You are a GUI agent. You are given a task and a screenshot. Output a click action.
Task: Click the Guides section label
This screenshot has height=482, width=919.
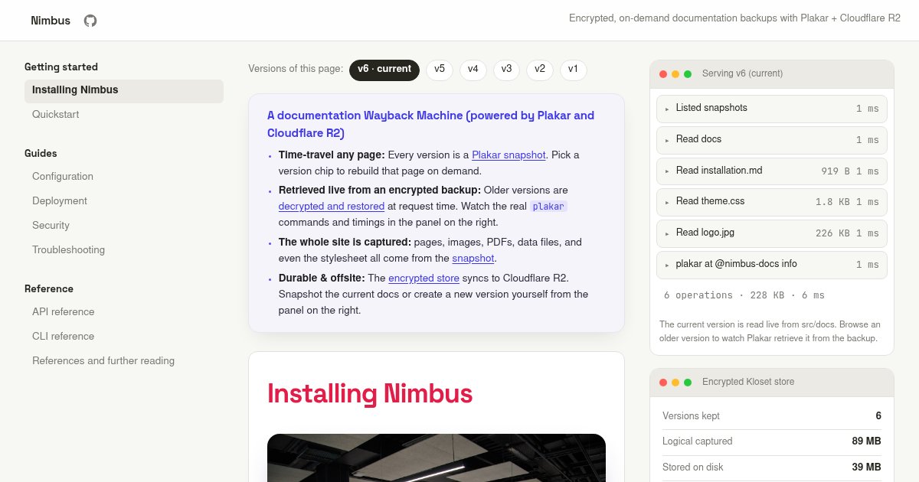(41, 154)
